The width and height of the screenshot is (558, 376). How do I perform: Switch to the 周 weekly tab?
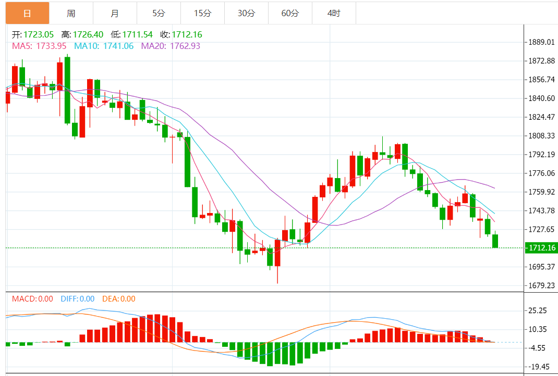71,13
